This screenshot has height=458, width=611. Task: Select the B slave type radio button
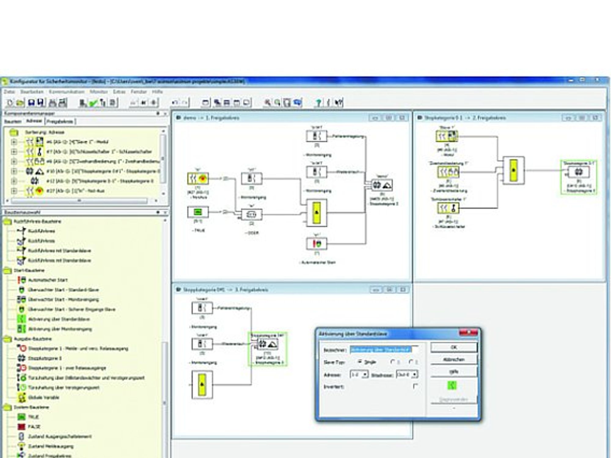[x=411, y=362]
